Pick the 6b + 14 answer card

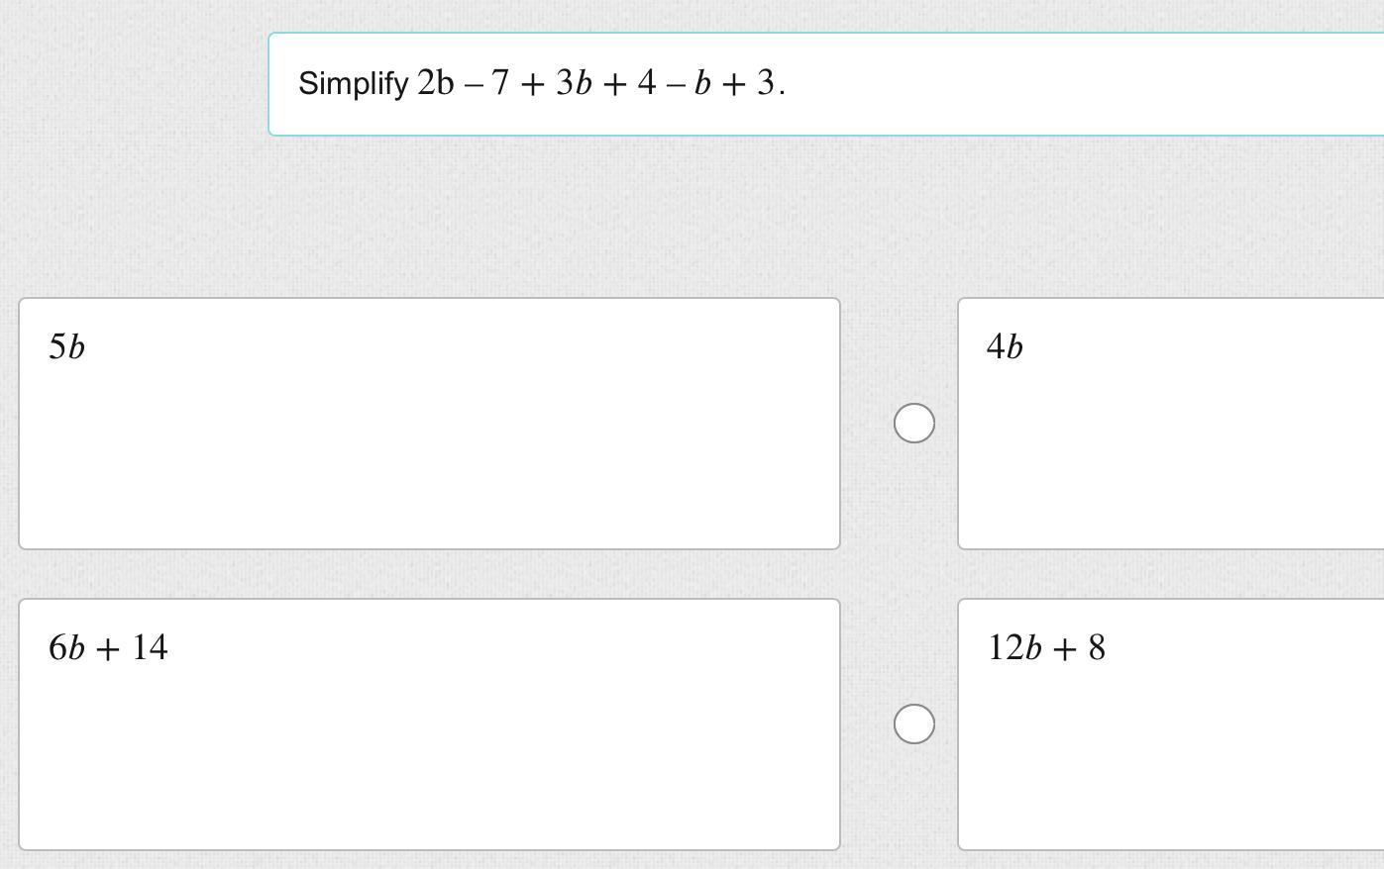coord(429,724)
